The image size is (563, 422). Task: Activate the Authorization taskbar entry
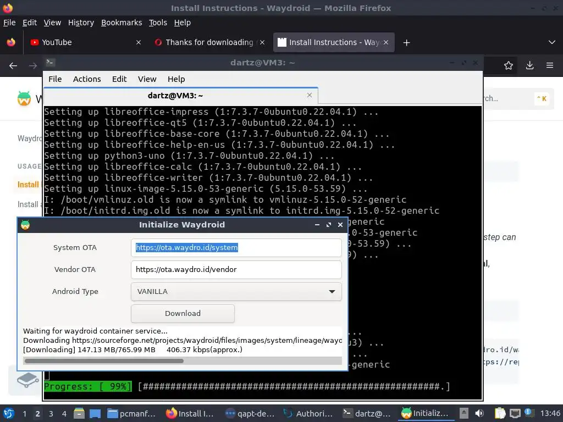click(x=308, y=413)
